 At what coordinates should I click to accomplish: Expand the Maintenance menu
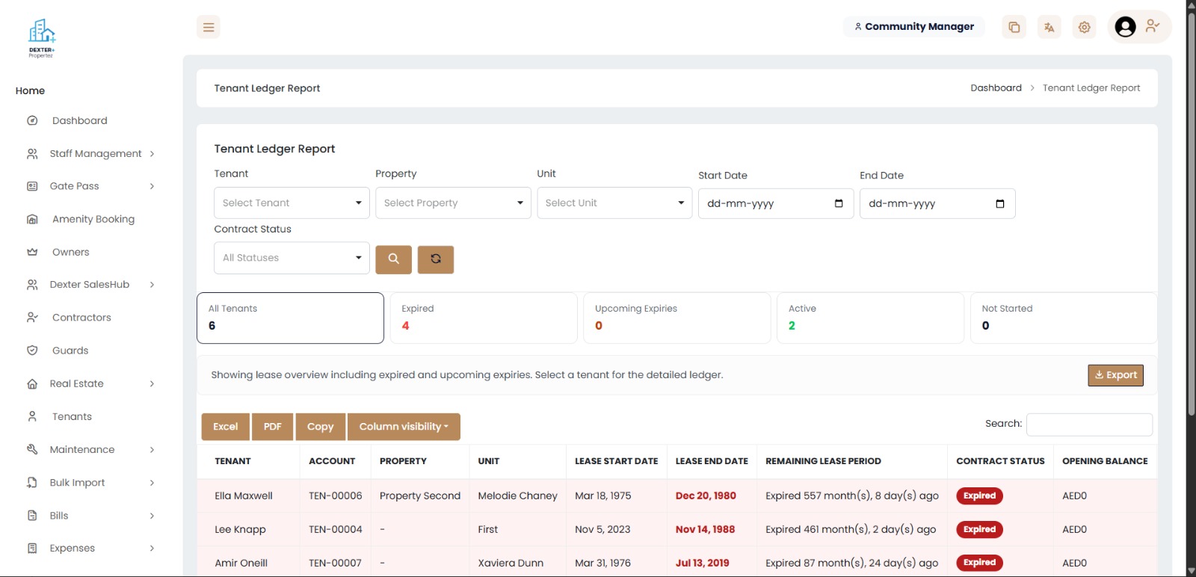tap(90, 449)
